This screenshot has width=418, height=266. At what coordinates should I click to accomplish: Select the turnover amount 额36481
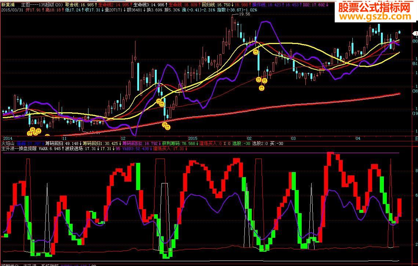[x=134, y=10]
